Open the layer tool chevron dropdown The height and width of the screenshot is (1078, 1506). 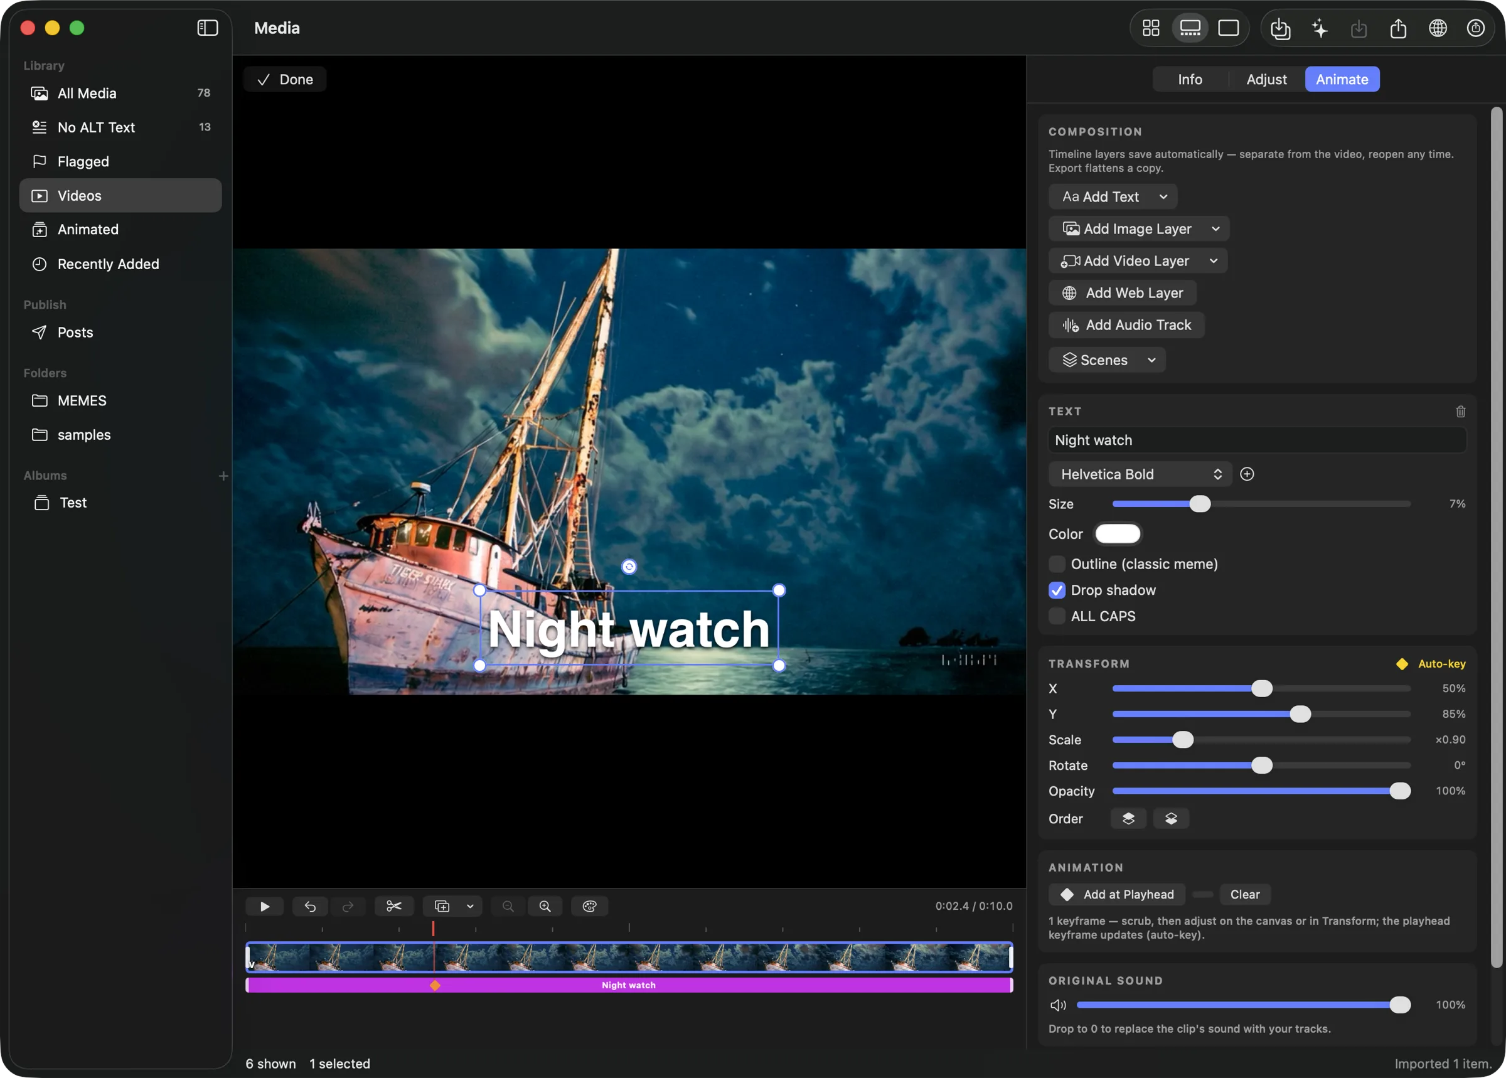pyautogui.click(x=470, y=906)
